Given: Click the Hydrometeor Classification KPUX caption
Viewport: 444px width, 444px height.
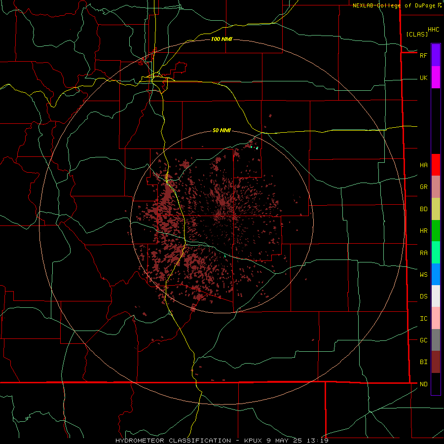Looking at the screenshot, I should pyautogui.click(x=222, y=441).
